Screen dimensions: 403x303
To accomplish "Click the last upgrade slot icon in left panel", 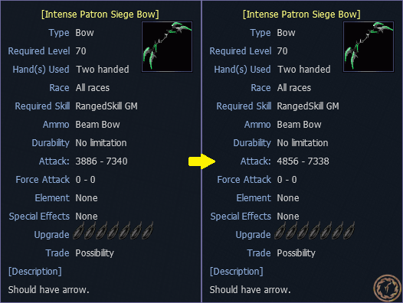I will click(148, 231).
